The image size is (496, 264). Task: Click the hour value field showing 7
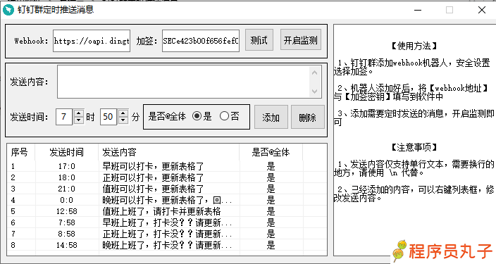[x=64, y=117]
